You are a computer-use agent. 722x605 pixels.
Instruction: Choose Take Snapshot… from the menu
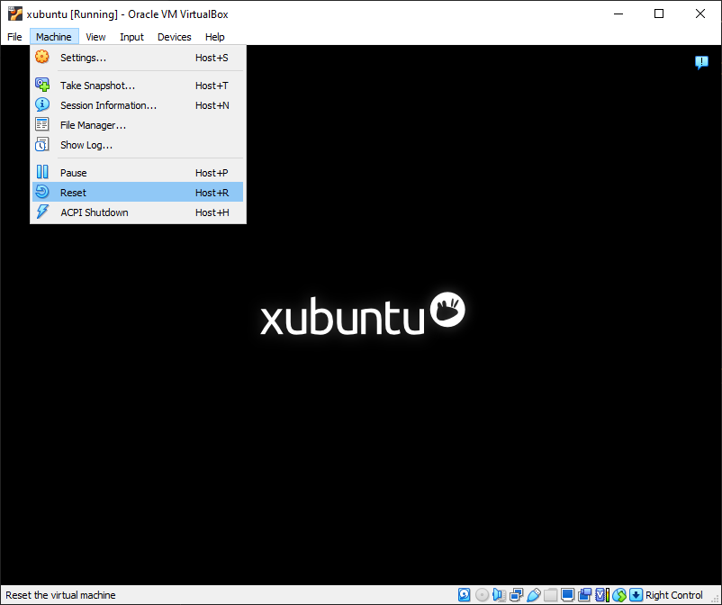click(x=138, y=86)
